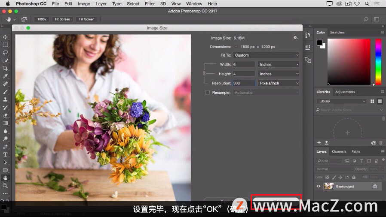386x217 pixels.
Task: Open the Filter menu
Action: 150,4
